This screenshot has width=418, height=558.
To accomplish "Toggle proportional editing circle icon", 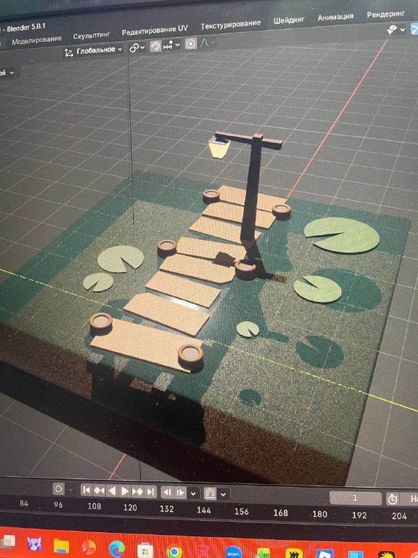I will tap(191, 44).
